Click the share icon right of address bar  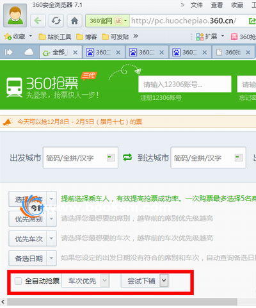click(x=252, y=20)
